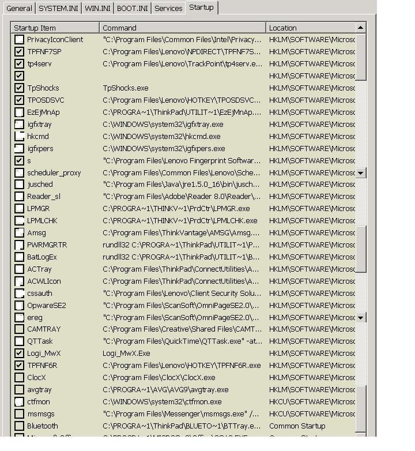
Task: Select the ACWLIcon item name
Action: (x=44, y=281)
